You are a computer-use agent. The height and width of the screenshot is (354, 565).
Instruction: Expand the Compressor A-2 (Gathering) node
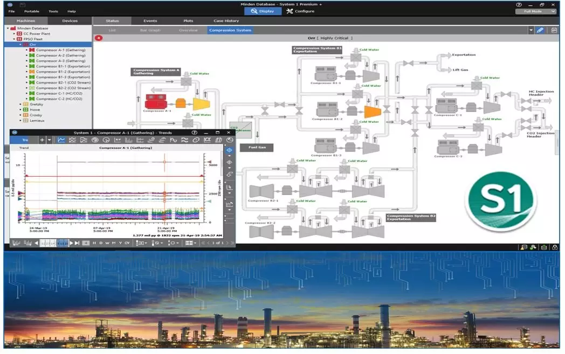coord(26,55)
